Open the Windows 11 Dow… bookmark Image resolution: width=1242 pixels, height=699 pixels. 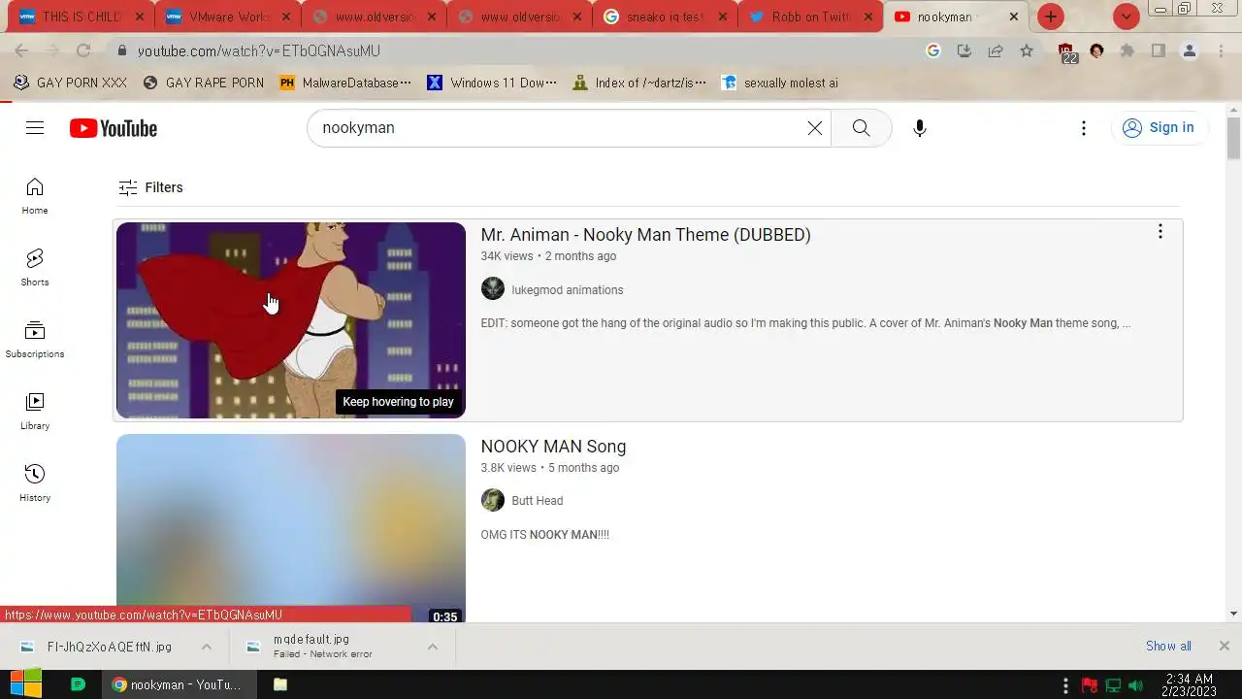point(493,83)
